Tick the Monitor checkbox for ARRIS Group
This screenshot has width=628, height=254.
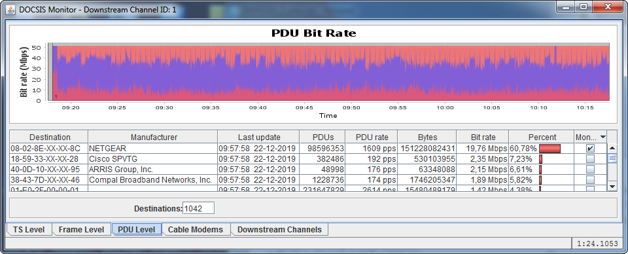tap(590, 170)
